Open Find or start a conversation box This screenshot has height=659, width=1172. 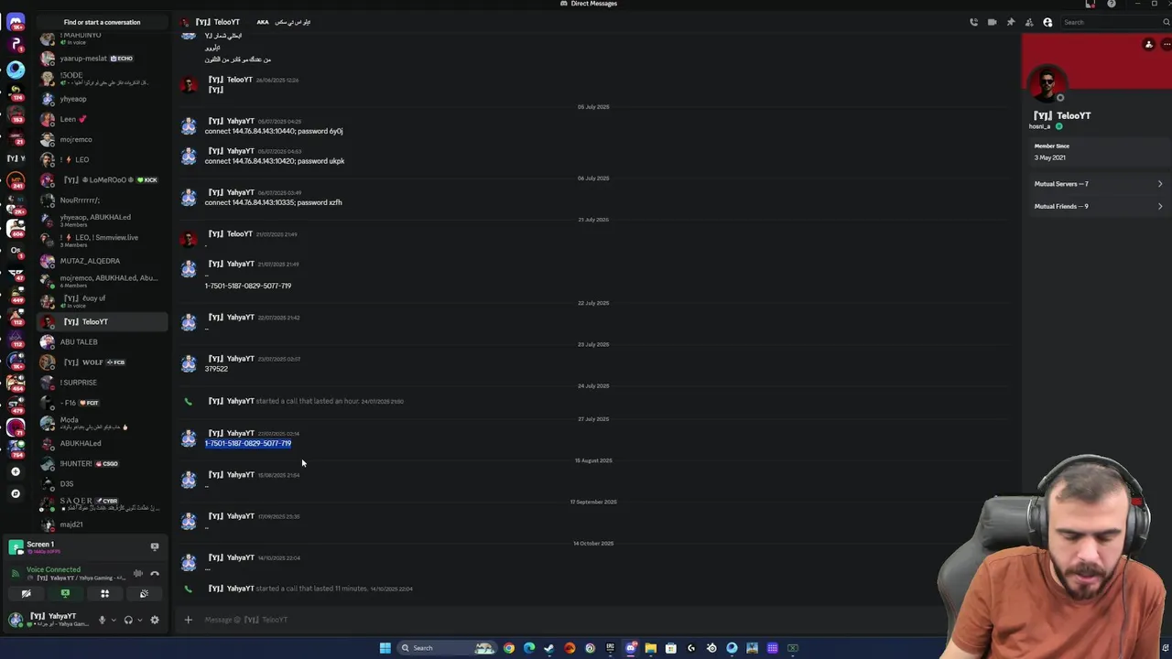click(x=102, y=22)
